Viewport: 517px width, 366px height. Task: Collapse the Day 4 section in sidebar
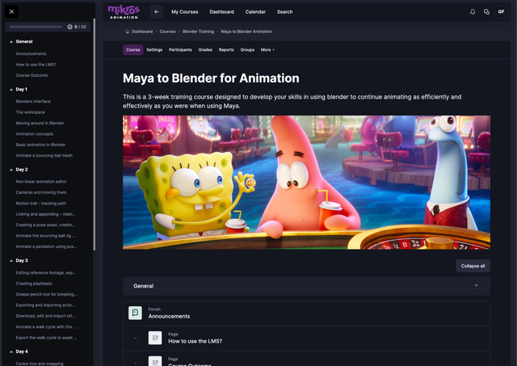point(11,351)
